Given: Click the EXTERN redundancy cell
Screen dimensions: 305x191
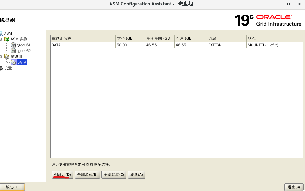Looking at the screenshot, I should point(227,45).
